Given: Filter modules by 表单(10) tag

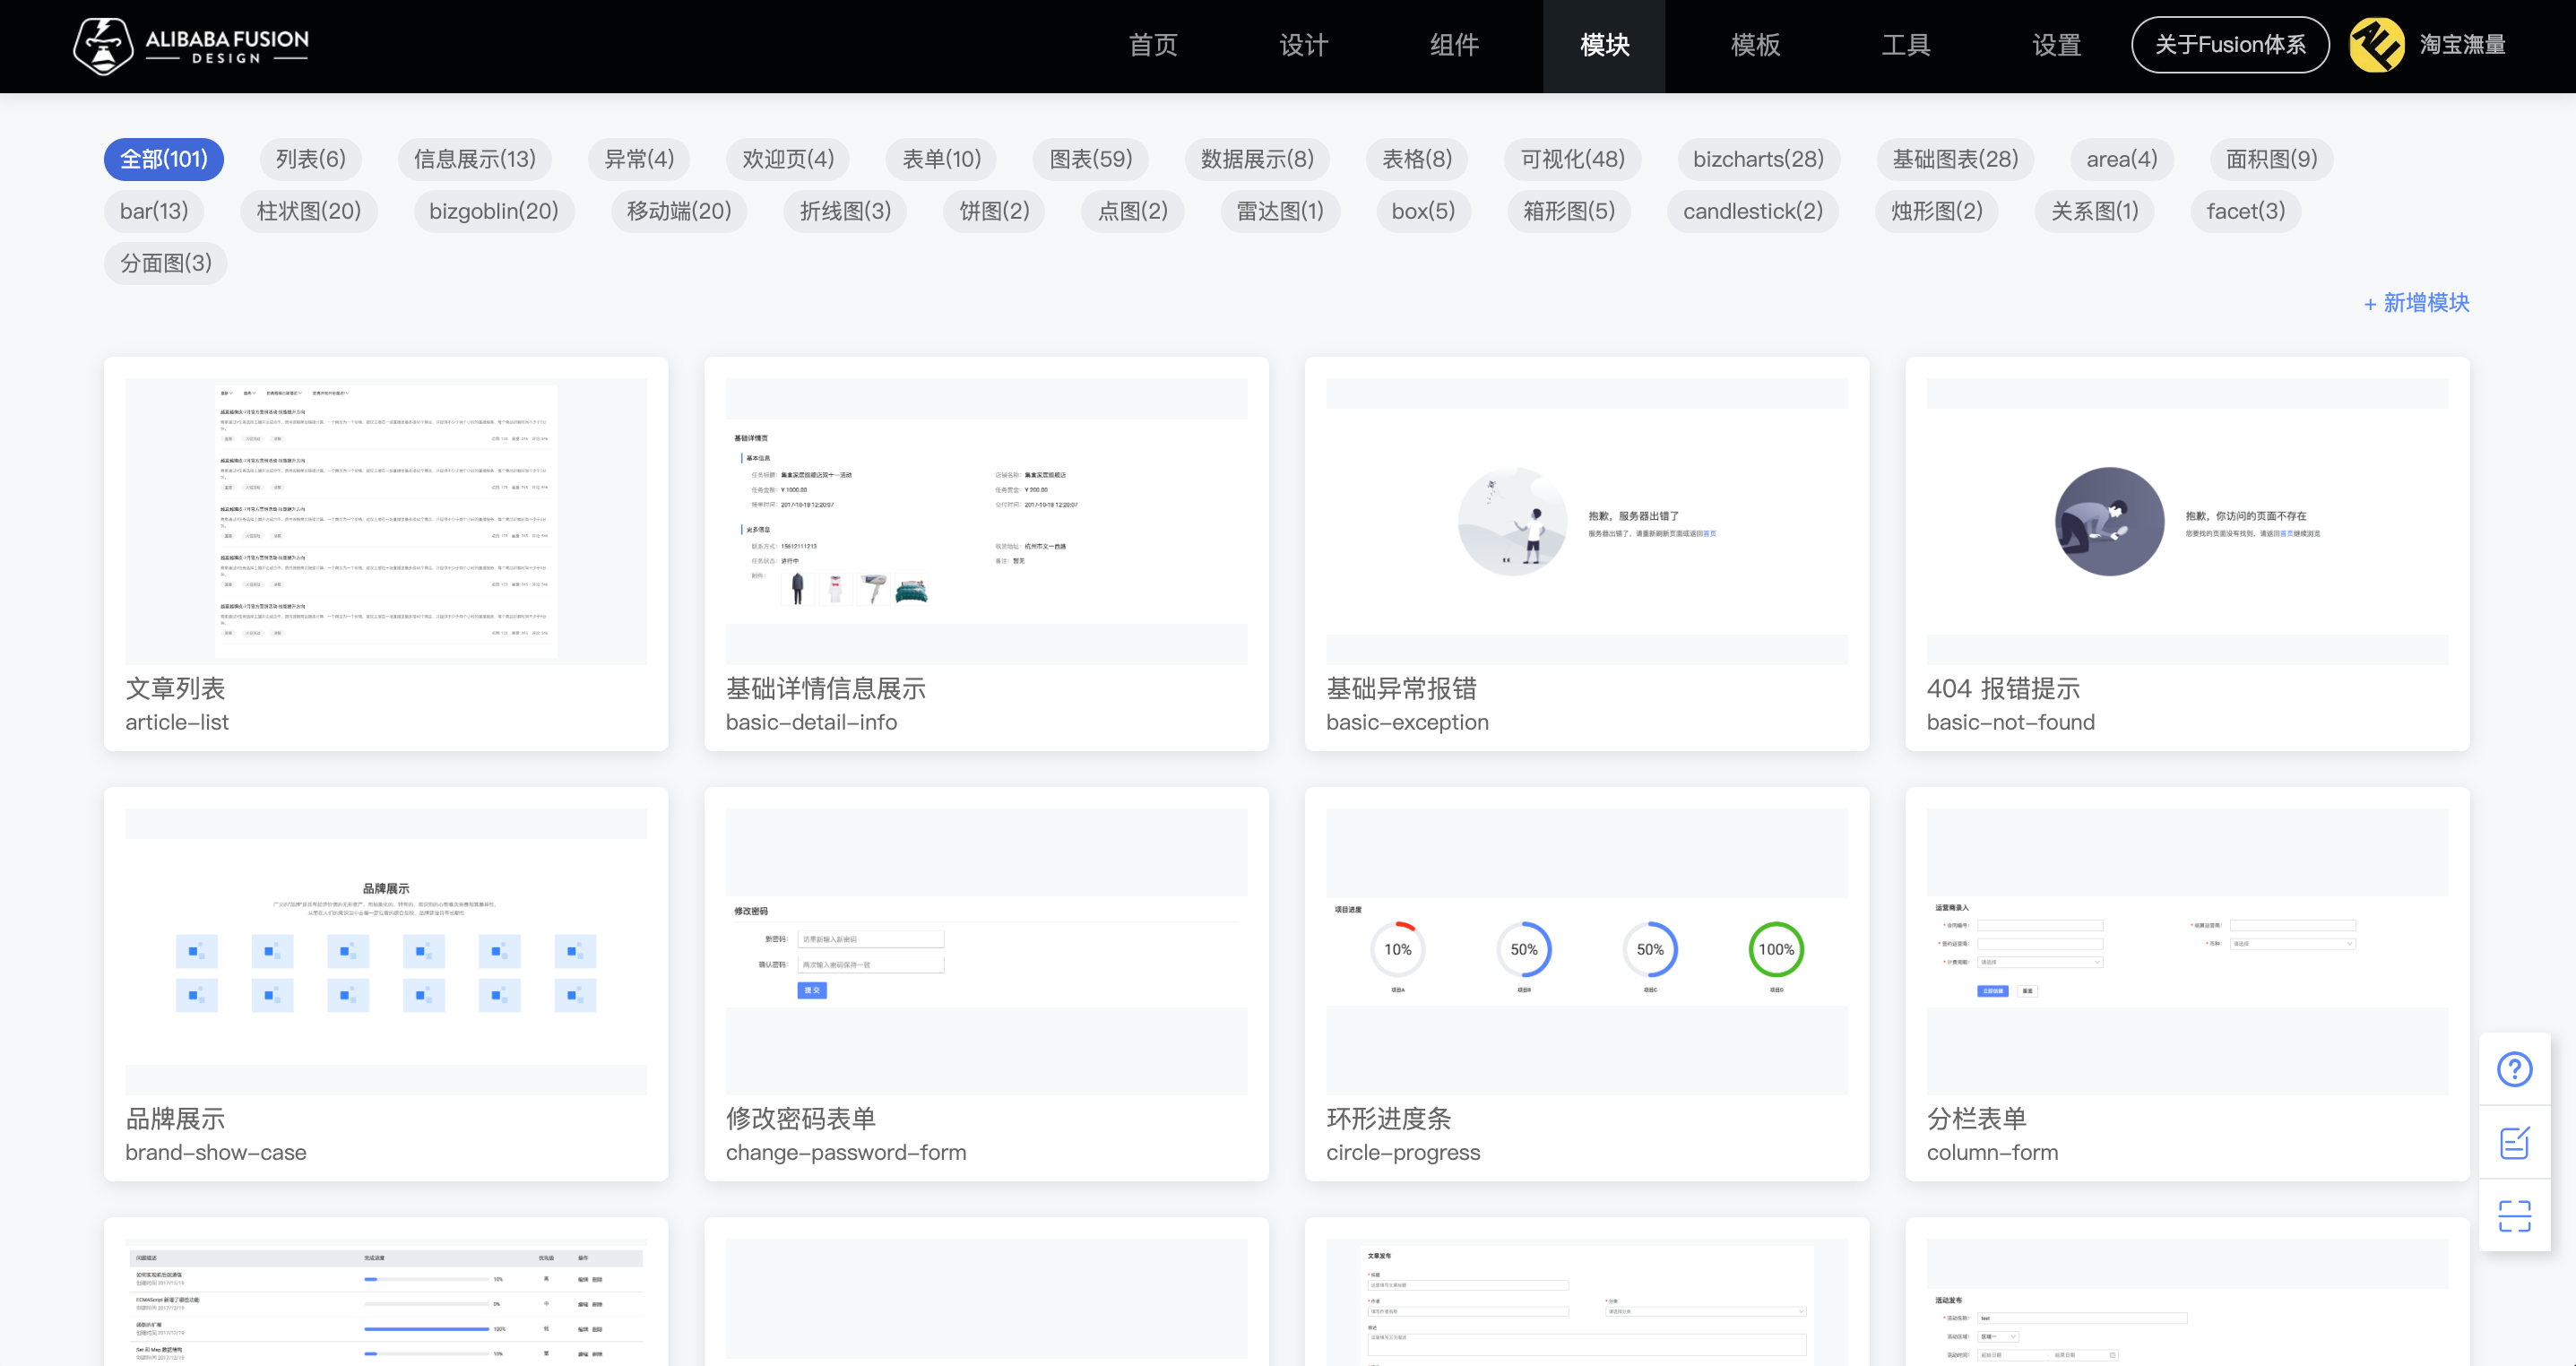Looking at the screenshot, I should point(941,159).
